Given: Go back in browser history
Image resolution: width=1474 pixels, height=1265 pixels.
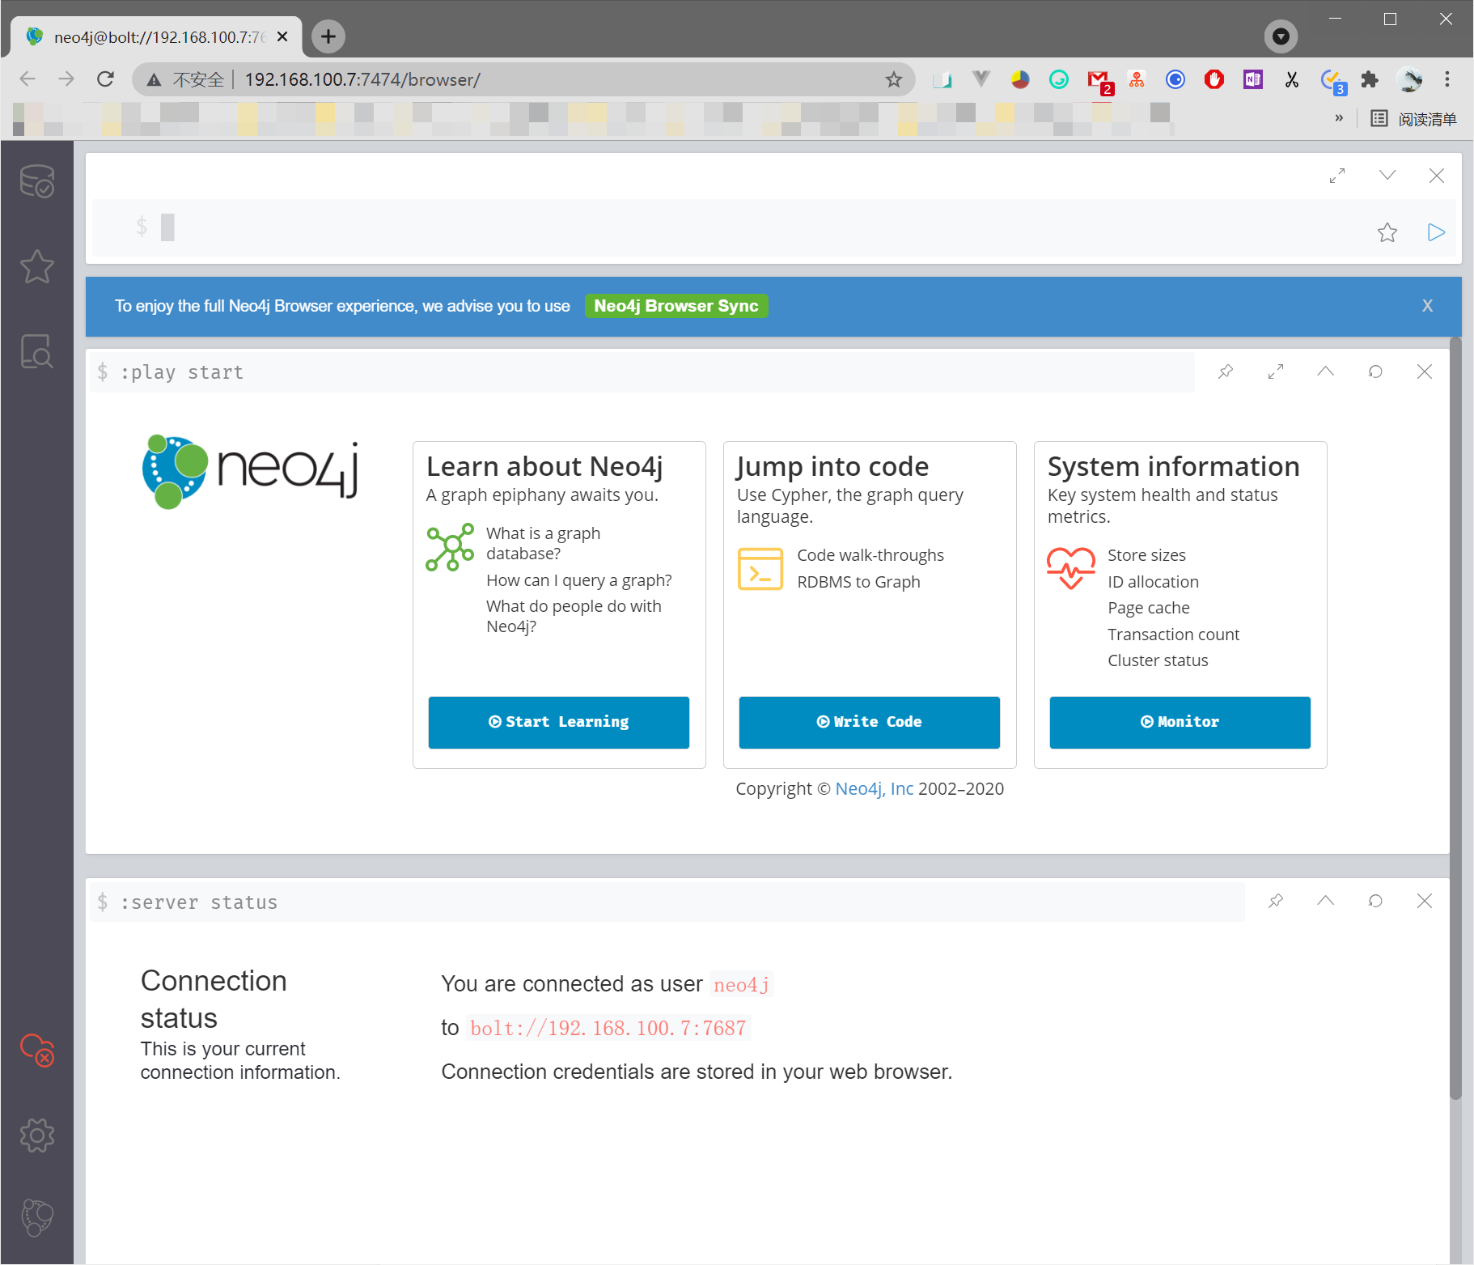Looking at the screenshot, I should (x=28, y=79).
